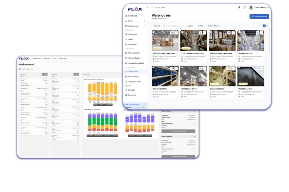Select Warehouses in the sidebar
Viewport: 289px width, 192px height.
click(x=135, y=71)
